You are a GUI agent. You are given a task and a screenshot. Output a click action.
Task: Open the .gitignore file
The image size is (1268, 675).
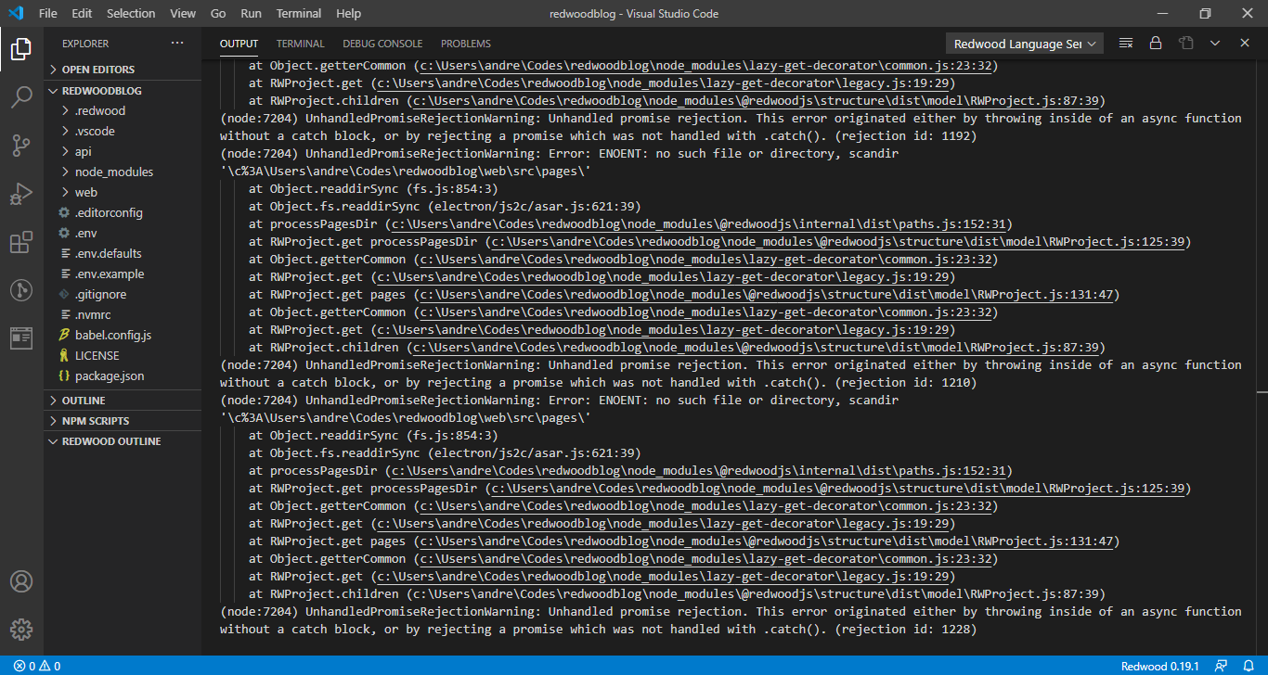pyautogui.click(x=123, y=295)
